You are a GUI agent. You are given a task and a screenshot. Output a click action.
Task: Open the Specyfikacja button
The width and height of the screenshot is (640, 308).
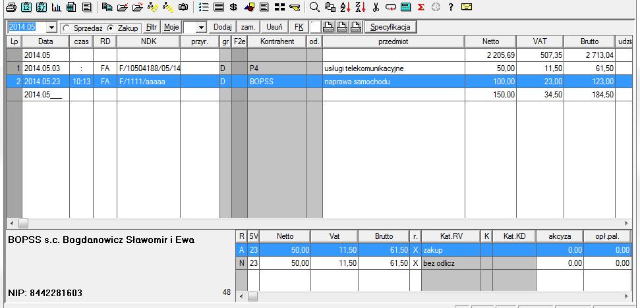click(391, 28)
